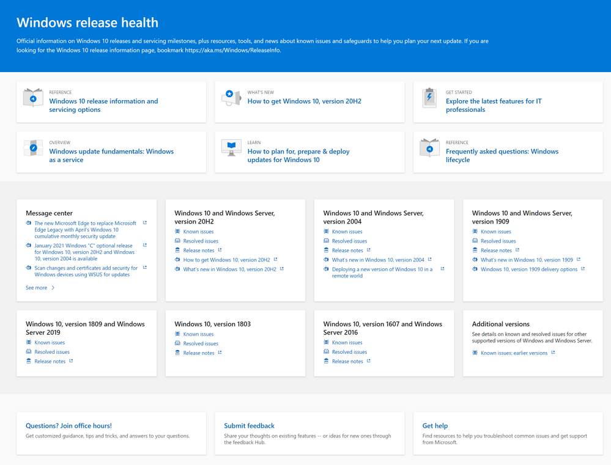Open Release notes for version 1803
Image resolution: width=611 pixels, height=465 pixels.
[199, 353]
